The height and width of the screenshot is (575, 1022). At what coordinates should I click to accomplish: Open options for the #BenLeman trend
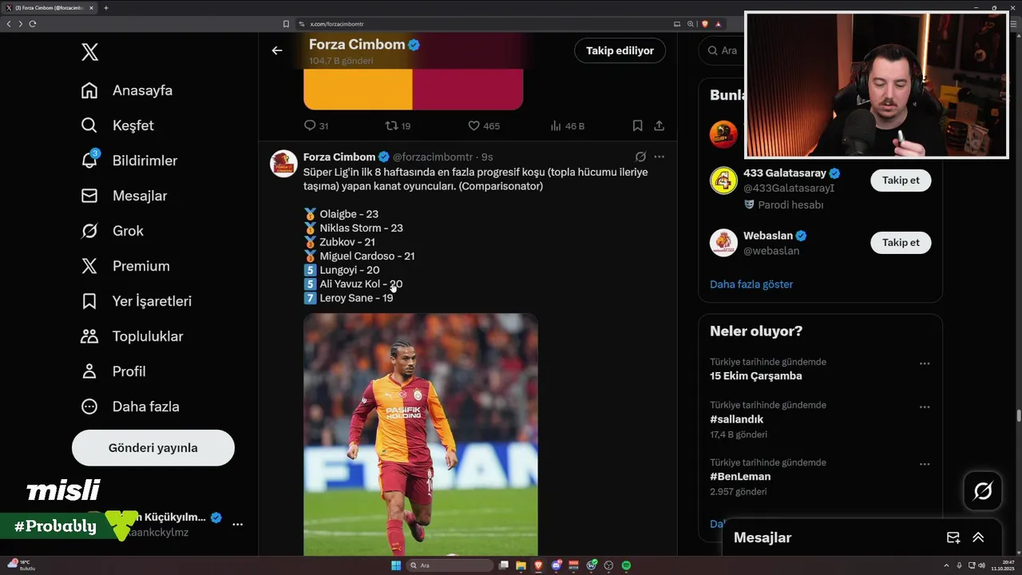pyautogui.click(x=925, y=464)
